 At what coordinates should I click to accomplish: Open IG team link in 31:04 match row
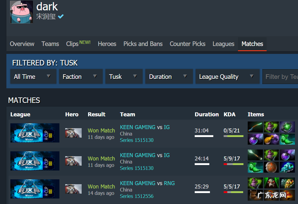(167, 127)
